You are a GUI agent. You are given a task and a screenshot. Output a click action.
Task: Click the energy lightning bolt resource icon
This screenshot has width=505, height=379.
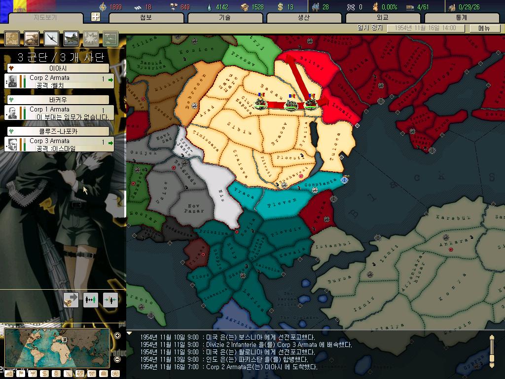pos(103,7)
